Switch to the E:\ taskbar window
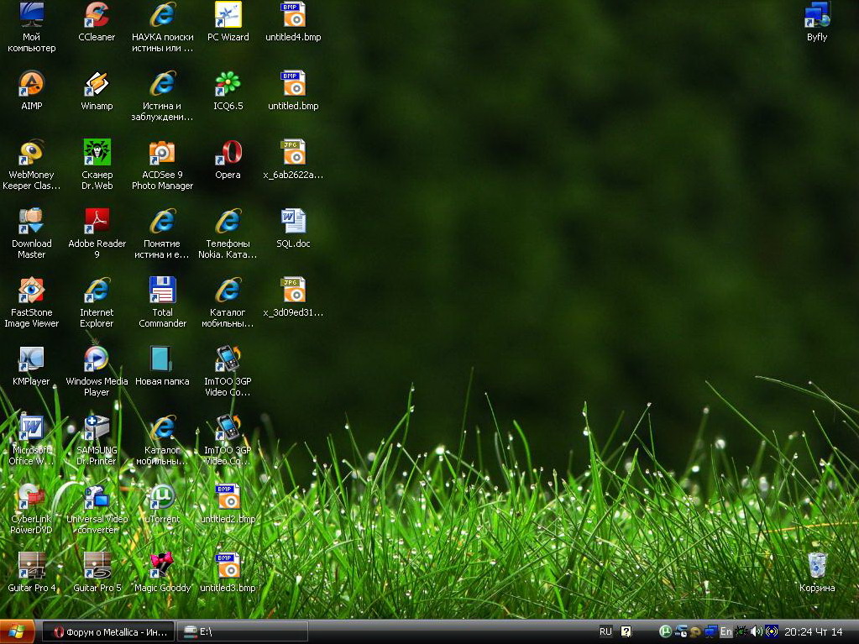Image resolution: width=859 pixels, height=644 pixels. [x=243, y=632]
